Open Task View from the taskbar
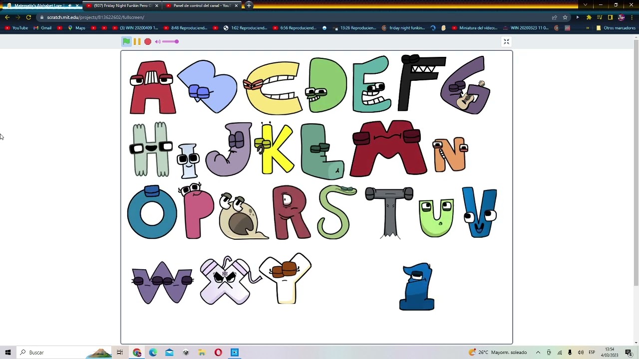This screenshot has width=639, height=359. (120, 353)
